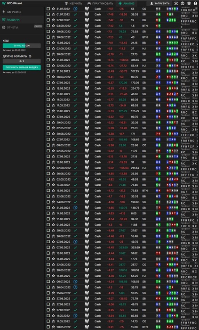Tick checkbox for the -7.57 hand
The height and width of the screenshot is (330, 199).
48,9
